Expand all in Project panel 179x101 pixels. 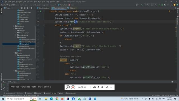click(x=25, y=8)
